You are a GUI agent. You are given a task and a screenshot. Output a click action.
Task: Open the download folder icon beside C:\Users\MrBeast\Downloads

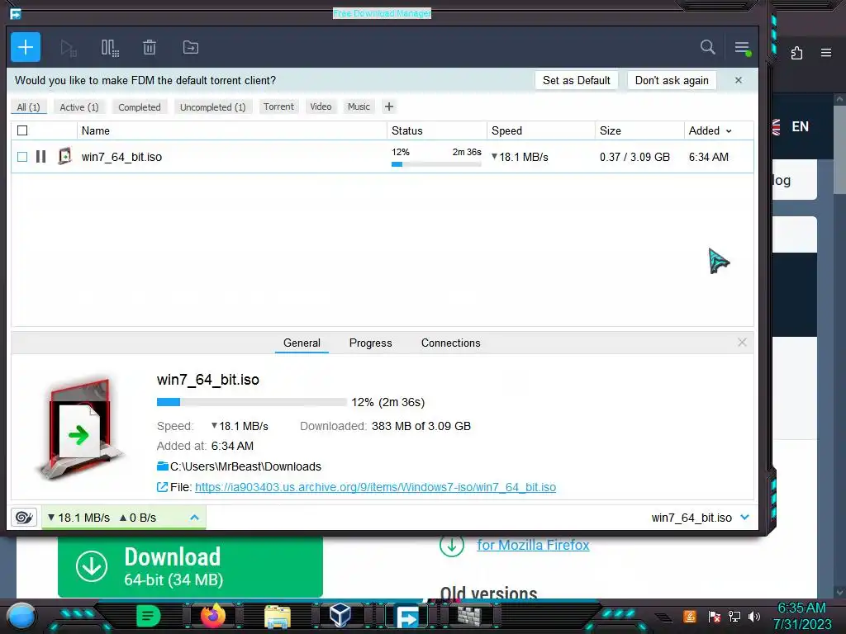(163, 466)
